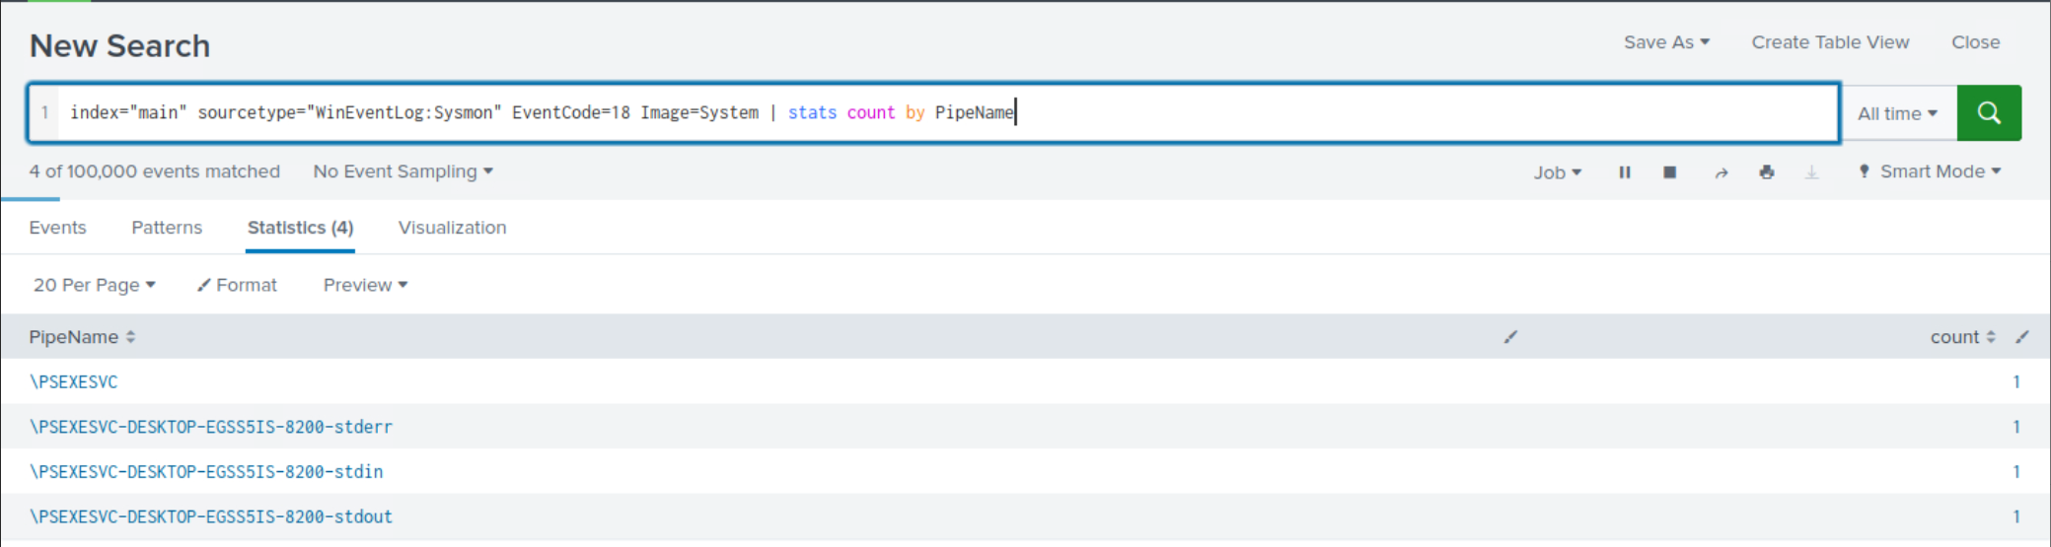Open the Smart Mode dropdown
This screenshot has width=2051, height=547.
point(1931,171)
